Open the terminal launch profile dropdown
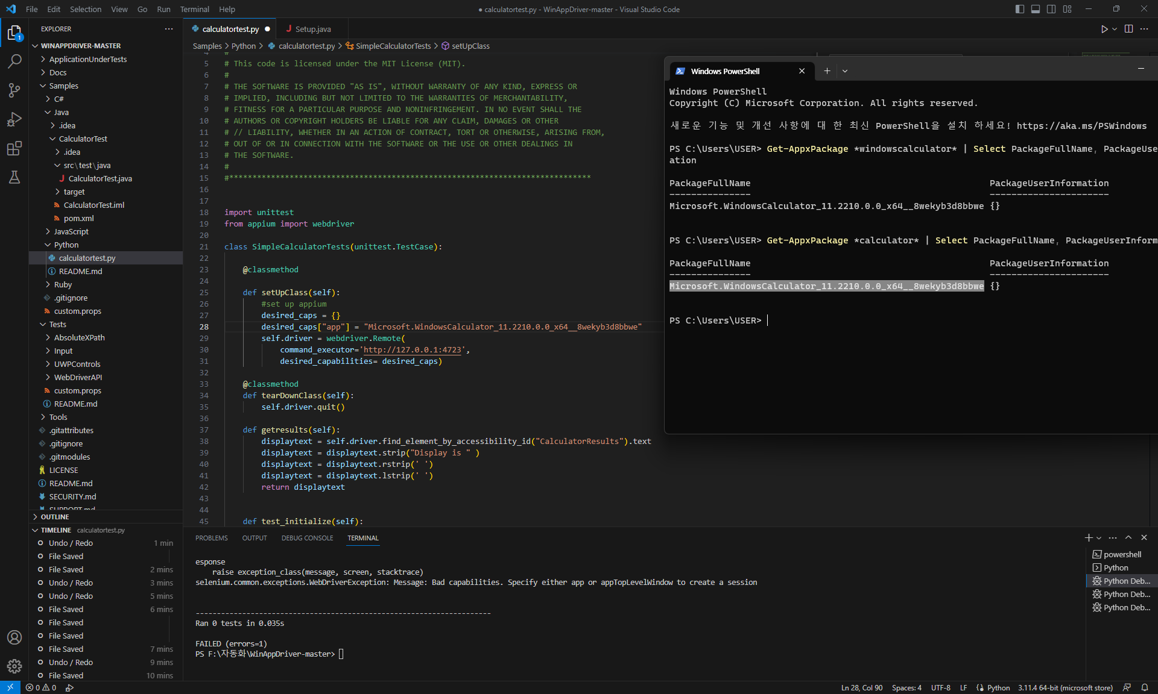Image resolution: width=1158 pixels, height=694 pixels. pyautogui.click(x=1098, y=538)
